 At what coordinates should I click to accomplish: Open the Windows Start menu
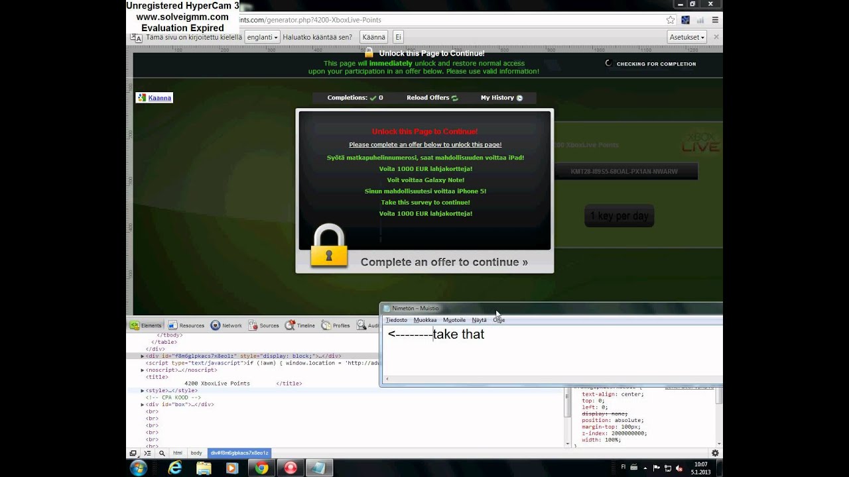coord(139,468)
